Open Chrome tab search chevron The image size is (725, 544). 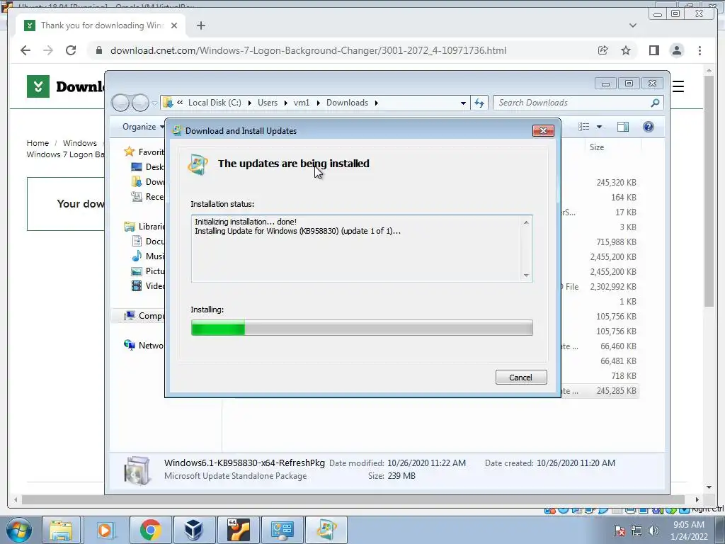(632, 25)
